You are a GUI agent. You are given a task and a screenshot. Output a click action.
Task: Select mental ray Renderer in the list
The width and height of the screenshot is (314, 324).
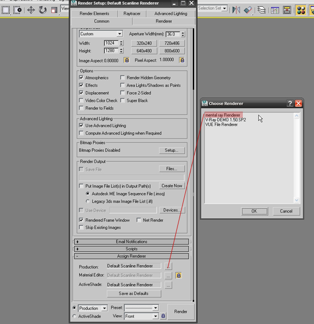coord(223,115)
